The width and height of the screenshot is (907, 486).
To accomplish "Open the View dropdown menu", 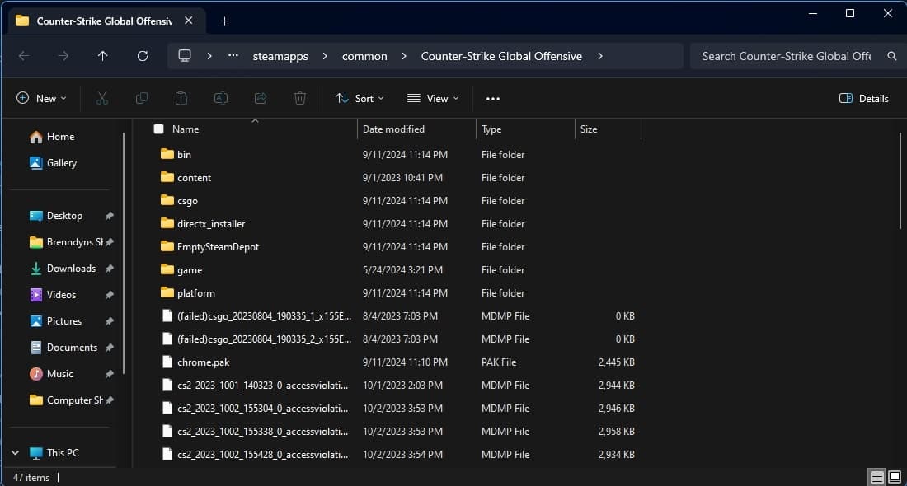I will pyautogui.click(x=432, y=98).
